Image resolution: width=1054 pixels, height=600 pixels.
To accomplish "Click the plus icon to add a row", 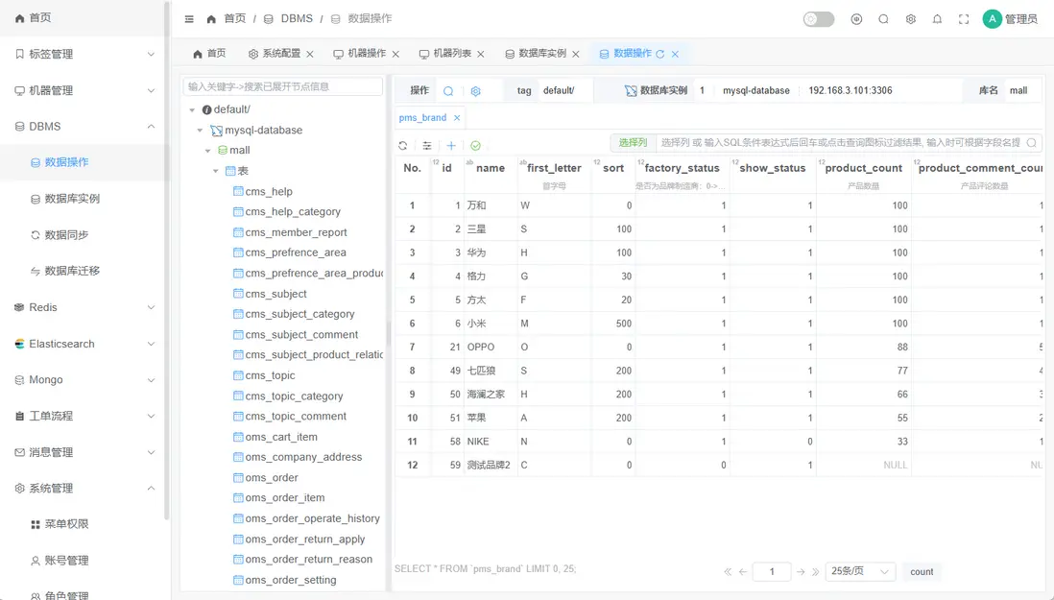I will (451, 146).
